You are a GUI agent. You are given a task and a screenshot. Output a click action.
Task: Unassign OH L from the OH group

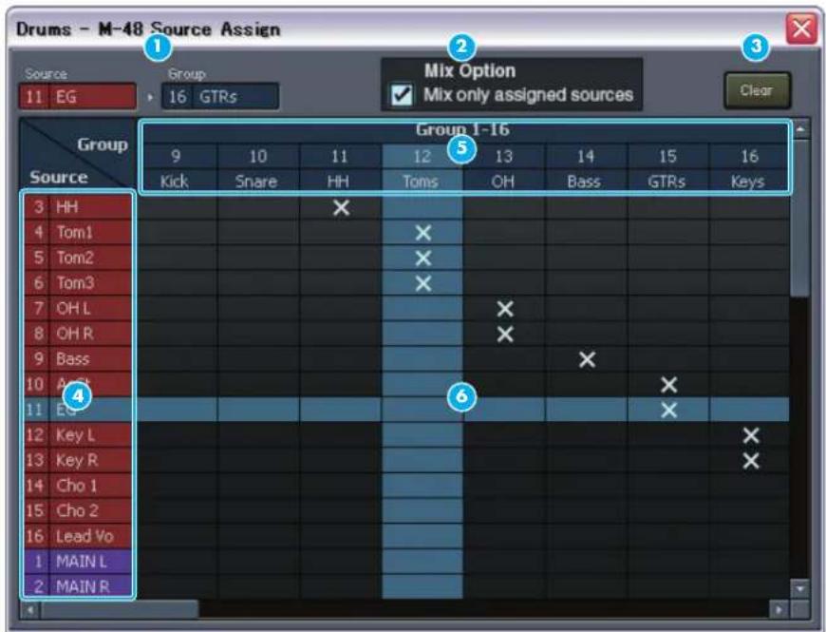point(505,309)
